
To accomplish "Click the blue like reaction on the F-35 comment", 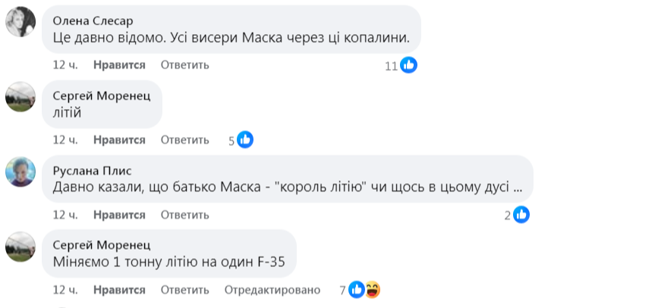I will 357,289.
